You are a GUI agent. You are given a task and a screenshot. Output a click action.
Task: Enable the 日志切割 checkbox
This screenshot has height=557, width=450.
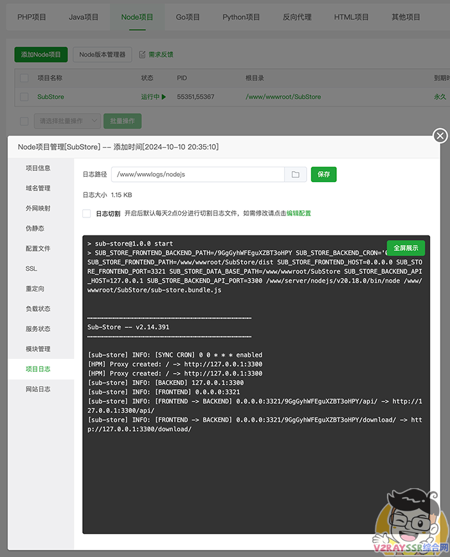click(x=87, y=214)
